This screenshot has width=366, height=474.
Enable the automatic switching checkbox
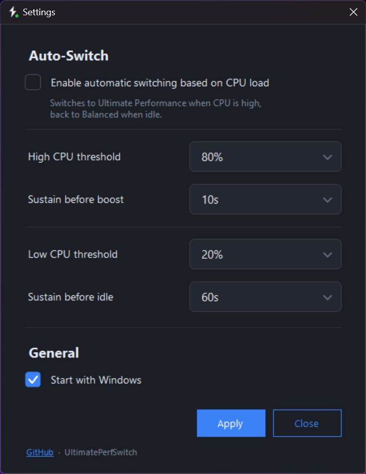[33, 82]
